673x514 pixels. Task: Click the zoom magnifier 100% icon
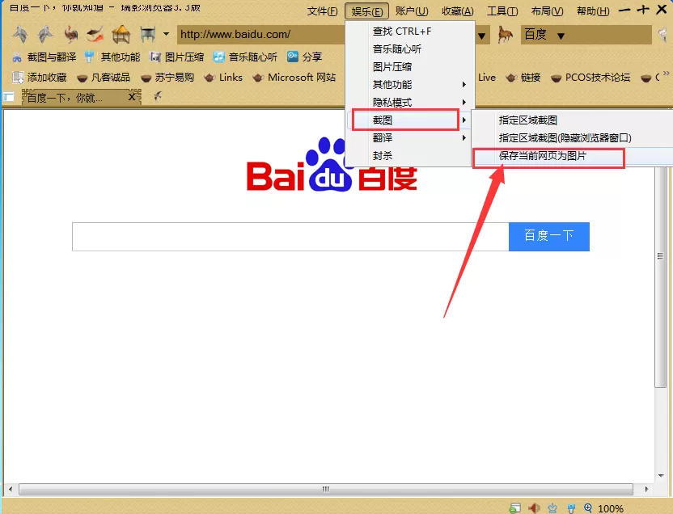pyautogui.click(x=588, y=508)
